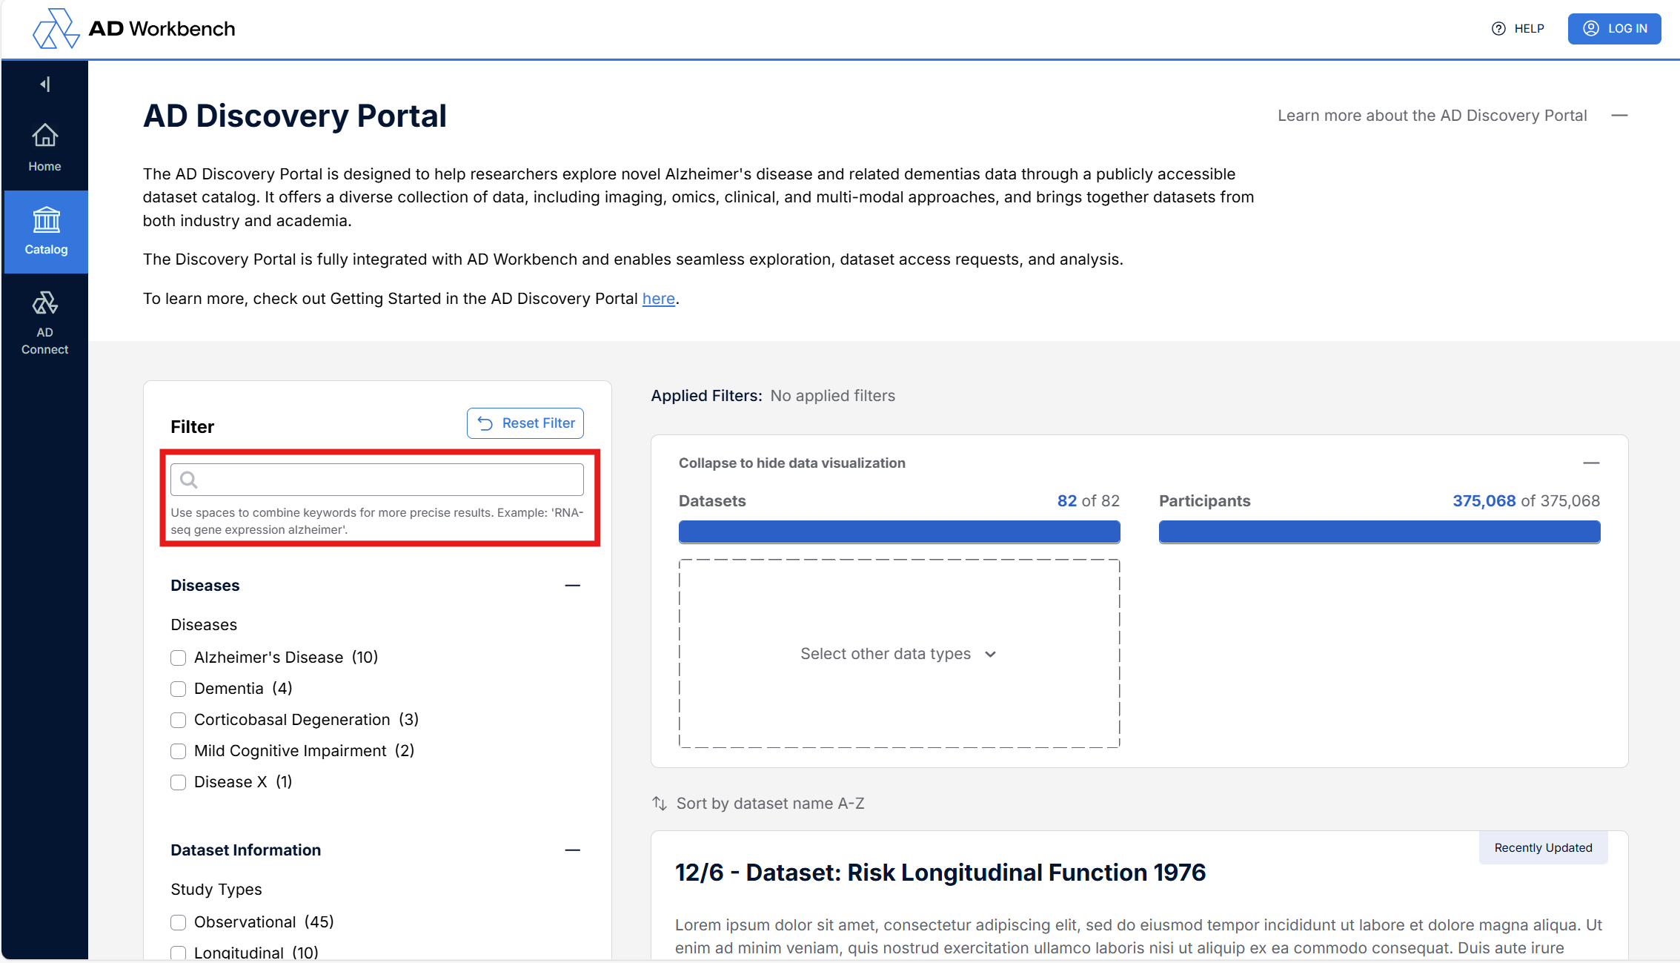This screenshot has width=1680, height=963.
Task: Collapse the Diseases filter section
Action: point(572,586)
